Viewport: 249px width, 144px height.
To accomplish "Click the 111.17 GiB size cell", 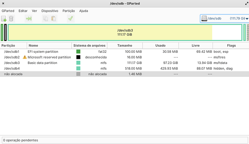I will (x=134, y=63).
